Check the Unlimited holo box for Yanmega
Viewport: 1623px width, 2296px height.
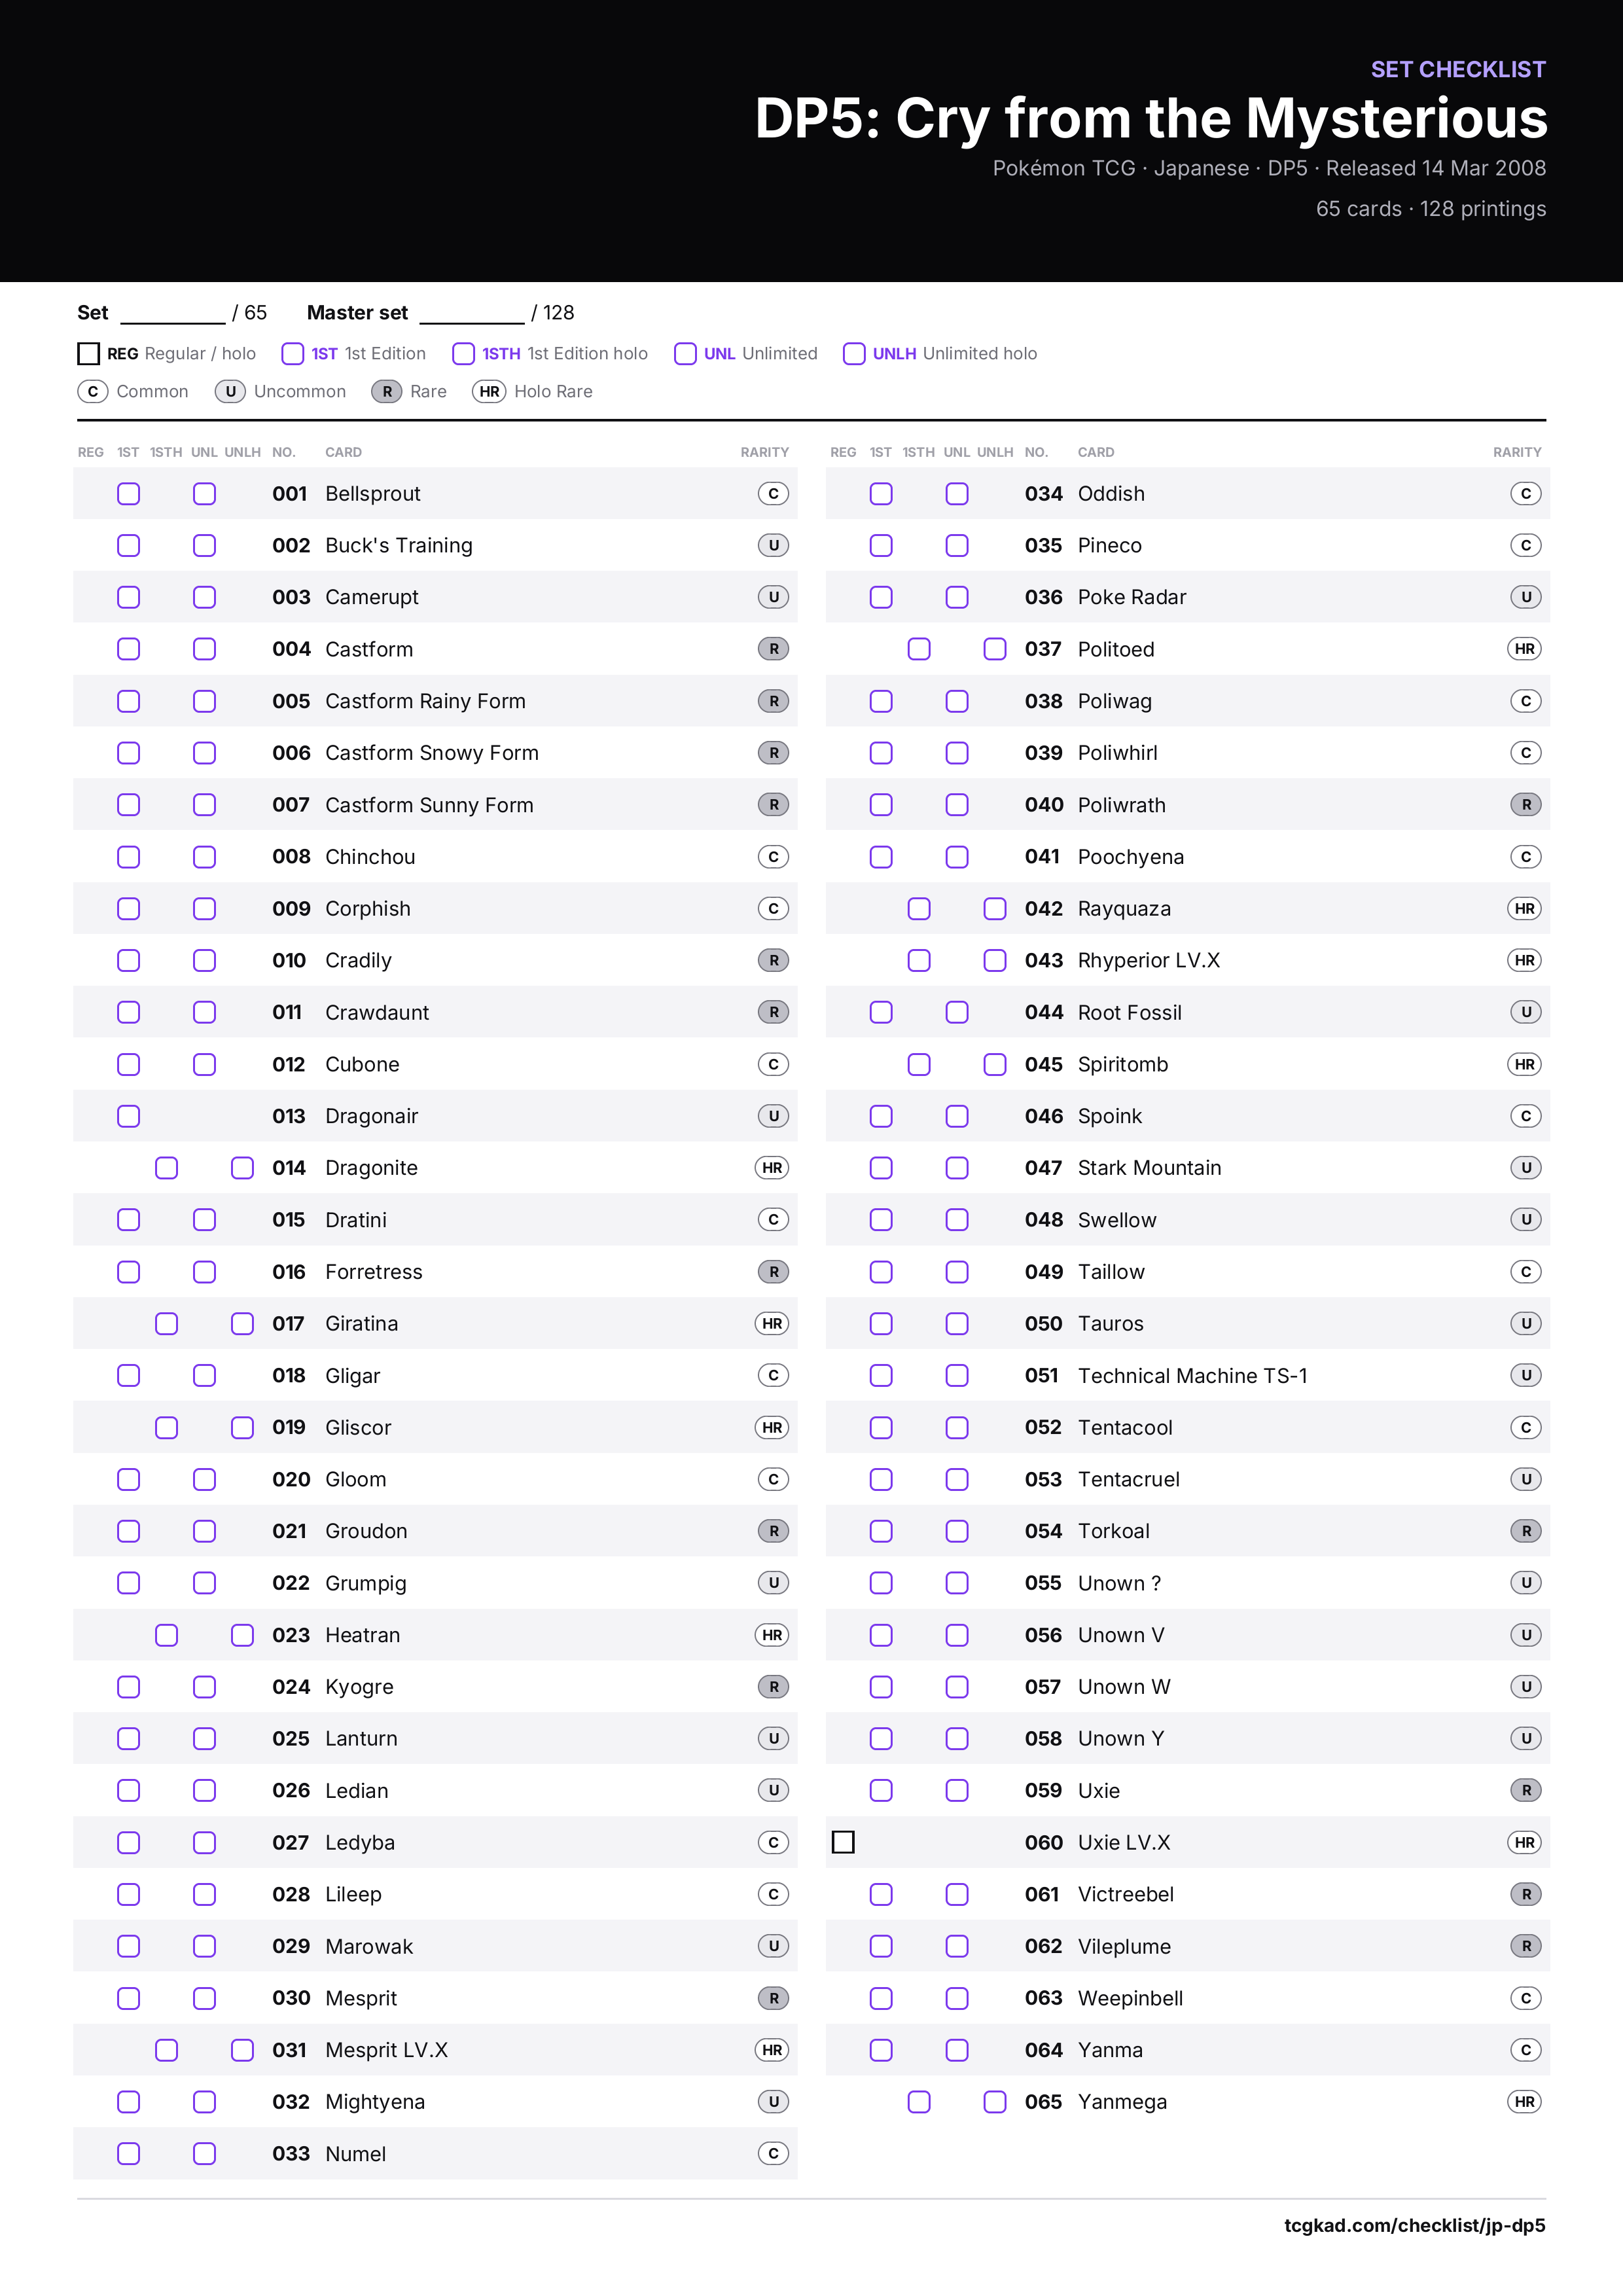click(x=995, y=2102)
